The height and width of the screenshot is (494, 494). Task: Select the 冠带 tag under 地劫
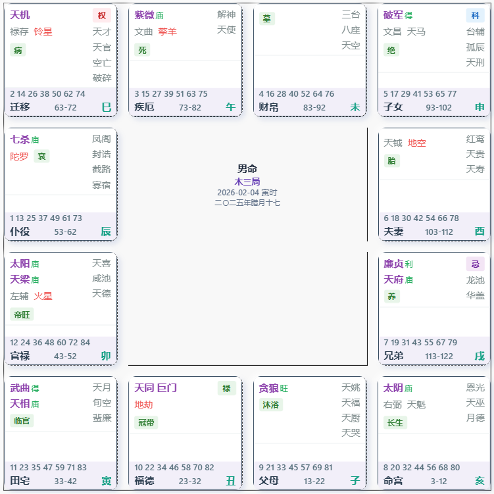146,422
